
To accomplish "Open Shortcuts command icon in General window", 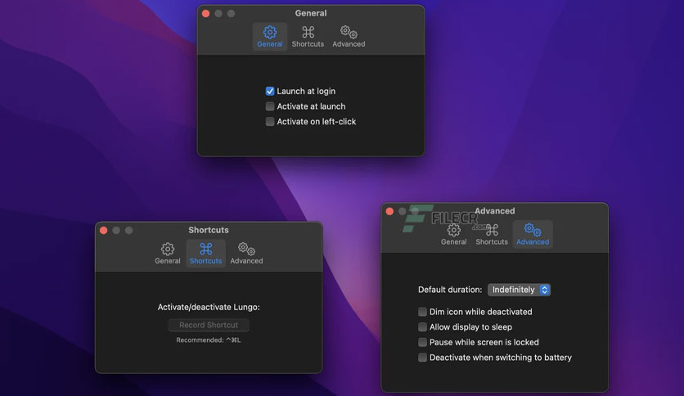I will click(x=308, y=32).
